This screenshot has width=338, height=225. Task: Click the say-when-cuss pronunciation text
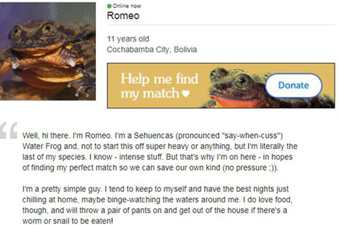click(x=252, y=136)
